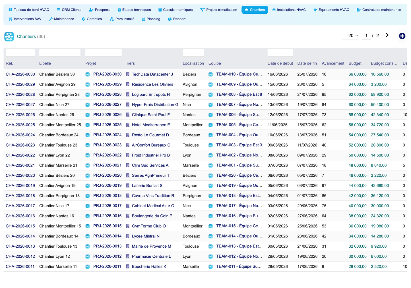Click the Libellé filter input field
411x288 pixels.
[60, 53]
